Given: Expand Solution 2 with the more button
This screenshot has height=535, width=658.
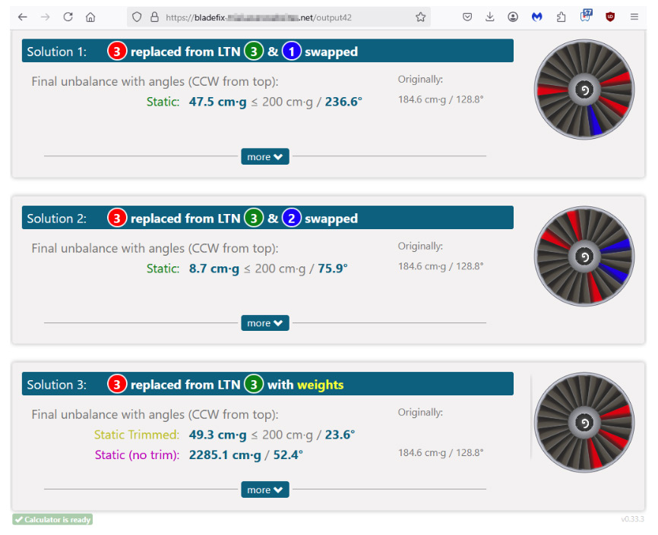Looking at the screenshot, I should coord(265,323).
